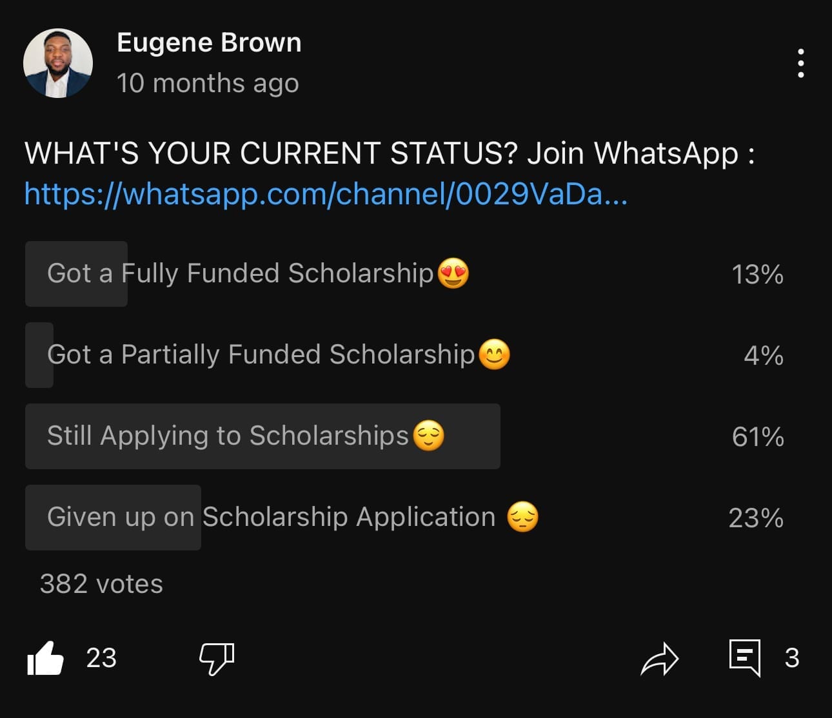The width and height of the screenshot is (832, 718).
Task: Click the like count number 23
Action: (x=101, y=658)
